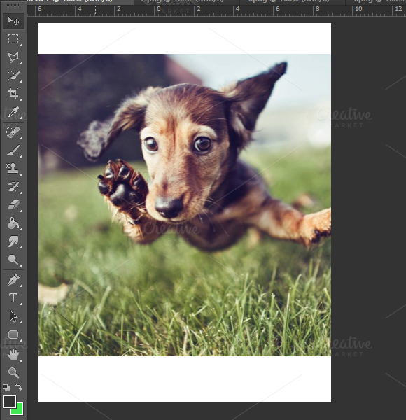This screenshot has height=420, width=406.
Task: Choose the Clone Stamp tool
Action: coord(13,169)
